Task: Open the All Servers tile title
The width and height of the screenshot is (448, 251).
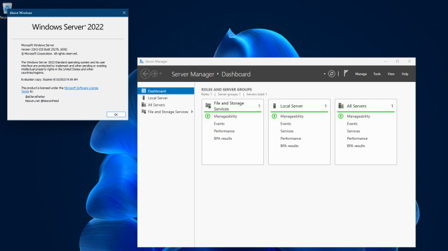Action: click(357, 106)
